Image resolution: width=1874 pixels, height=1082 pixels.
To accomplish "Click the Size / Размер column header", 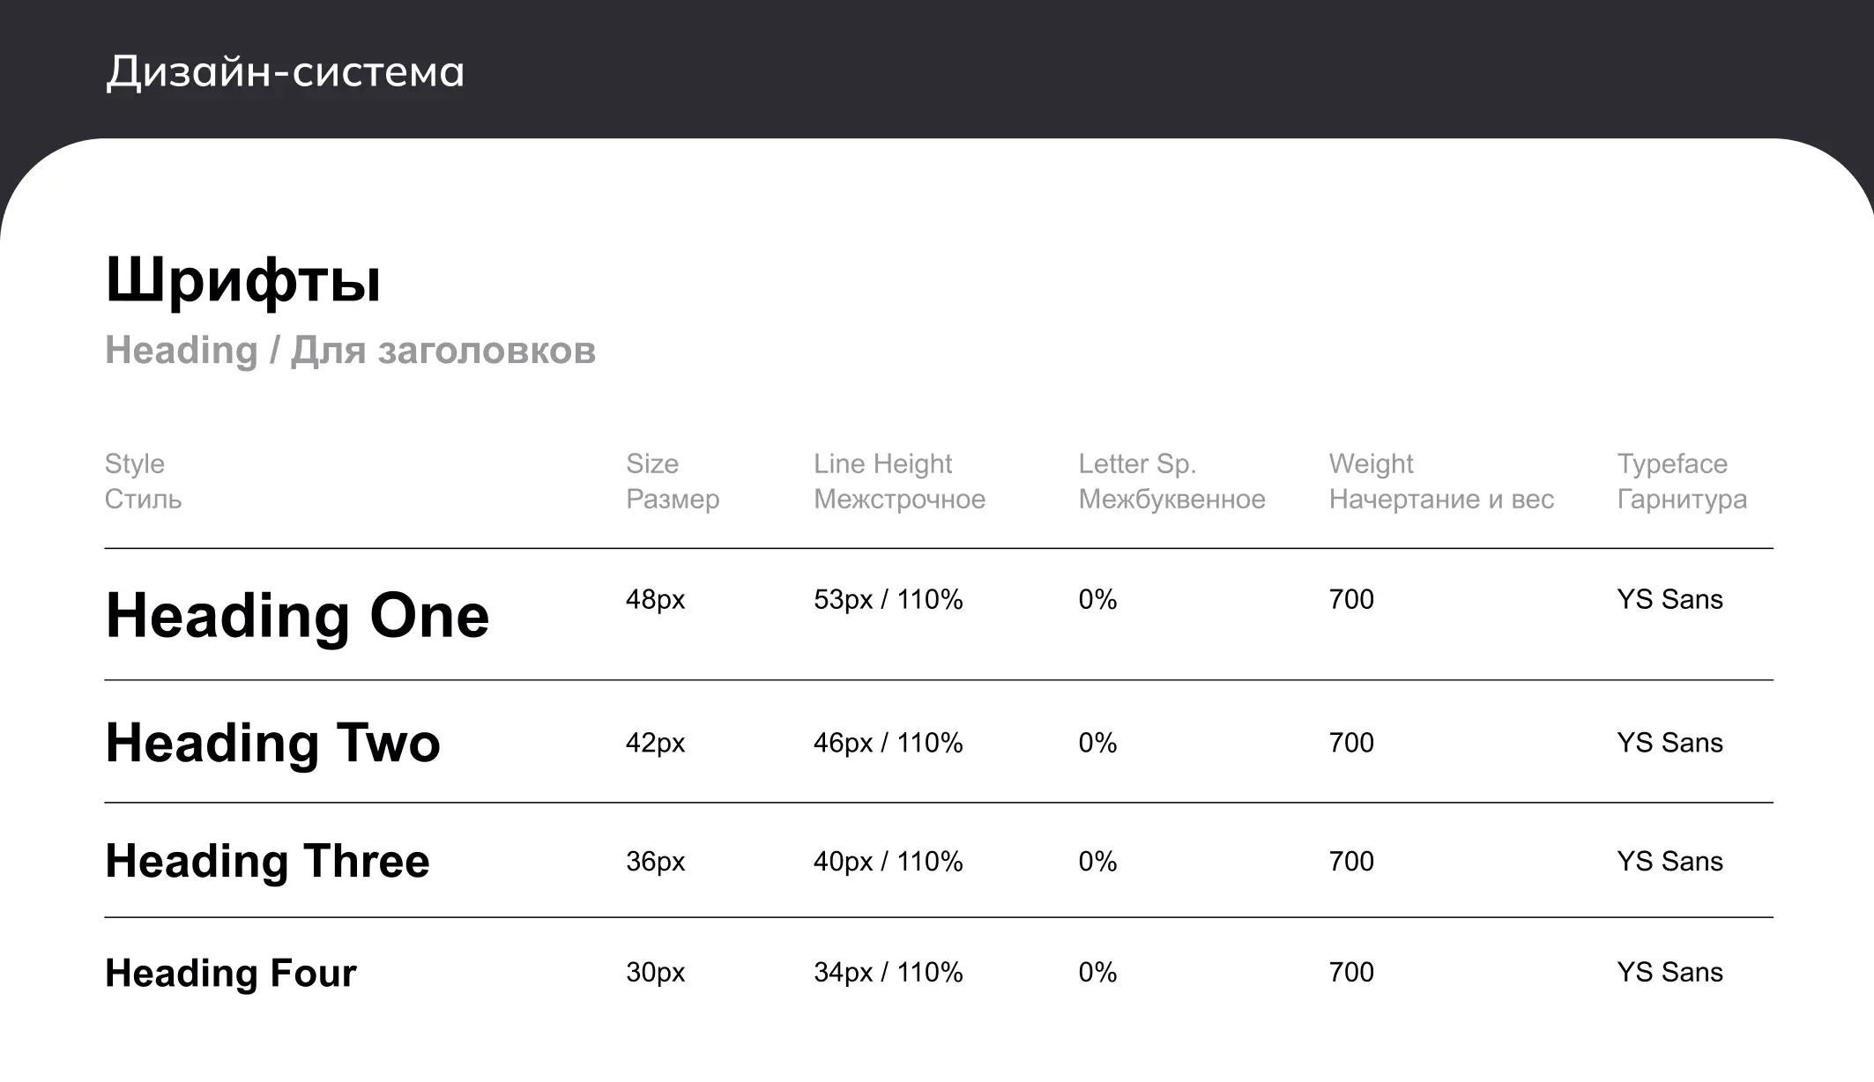I will [x=672, y=481].
